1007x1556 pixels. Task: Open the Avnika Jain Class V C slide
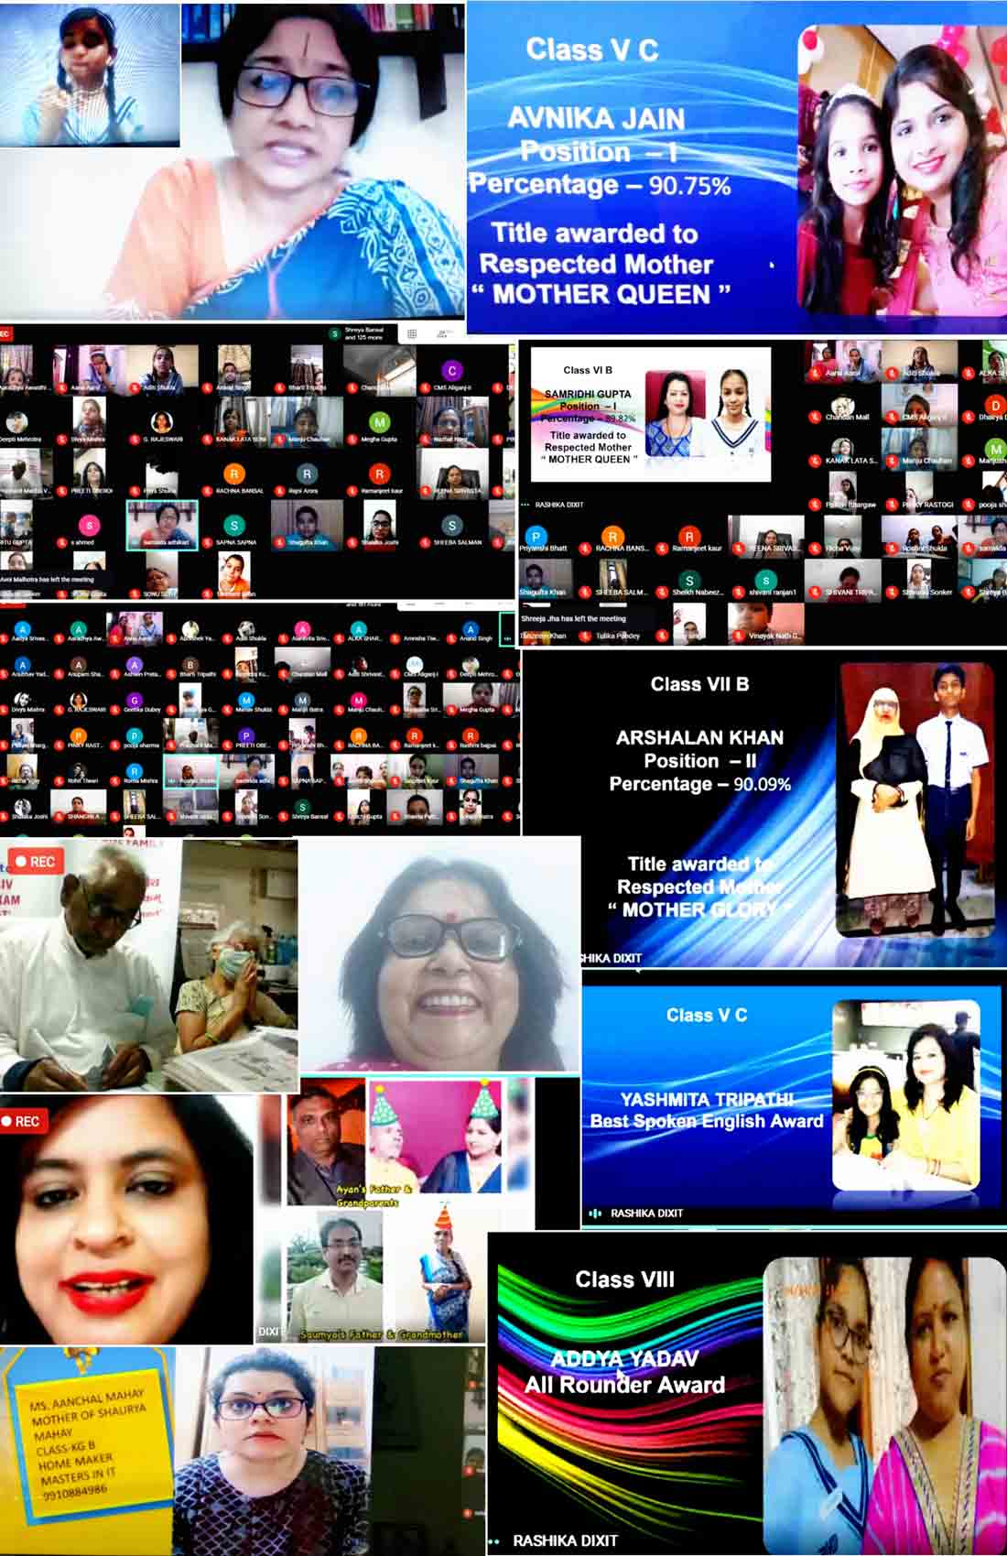pyautogui.click(x=737, y=168)
